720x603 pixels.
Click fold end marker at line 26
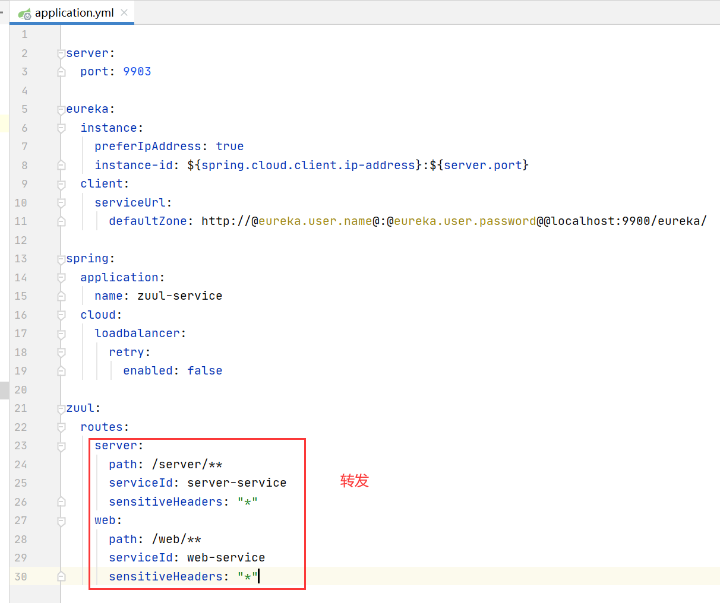tap(61, 502)
